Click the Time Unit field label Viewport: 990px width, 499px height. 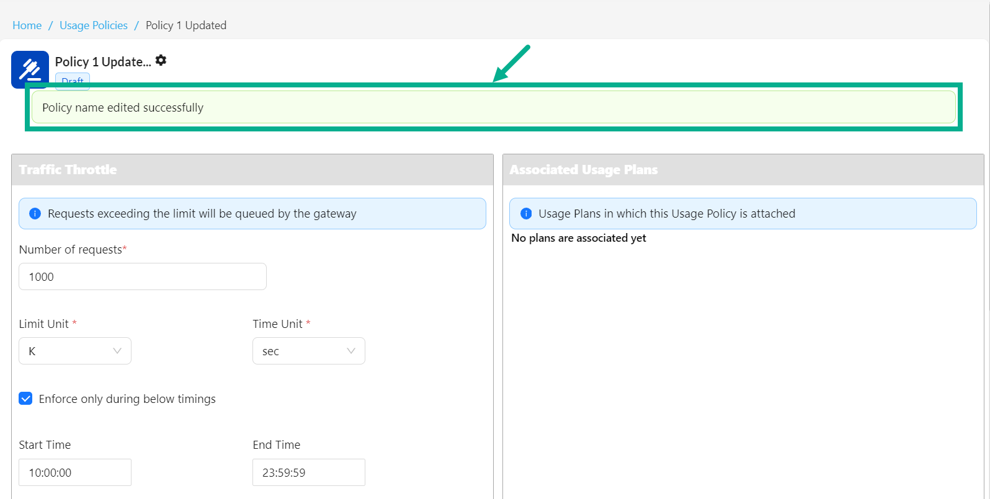277,324
